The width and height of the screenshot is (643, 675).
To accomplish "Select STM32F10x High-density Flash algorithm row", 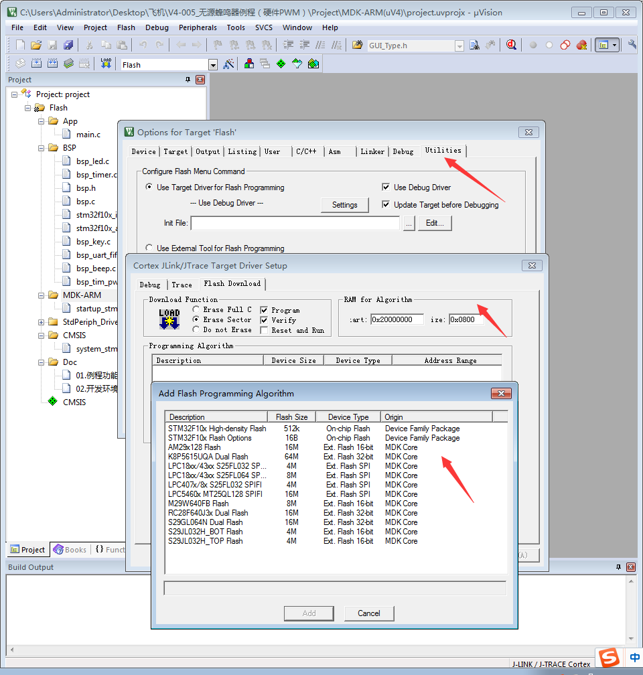I will (x=336, y=429).
